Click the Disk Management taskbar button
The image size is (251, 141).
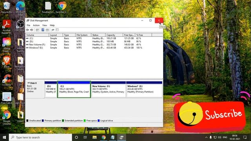tap(122, 137)
